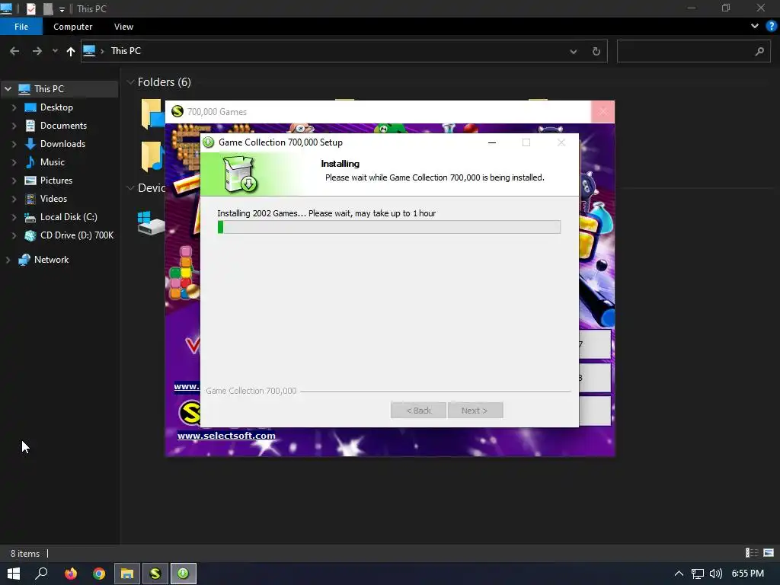
Task: Click the This PC address bar path
Action: (126, 51)
